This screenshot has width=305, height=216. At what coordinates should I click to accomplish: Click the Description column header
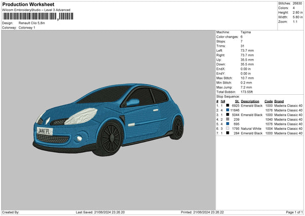(x=251, y=101)
